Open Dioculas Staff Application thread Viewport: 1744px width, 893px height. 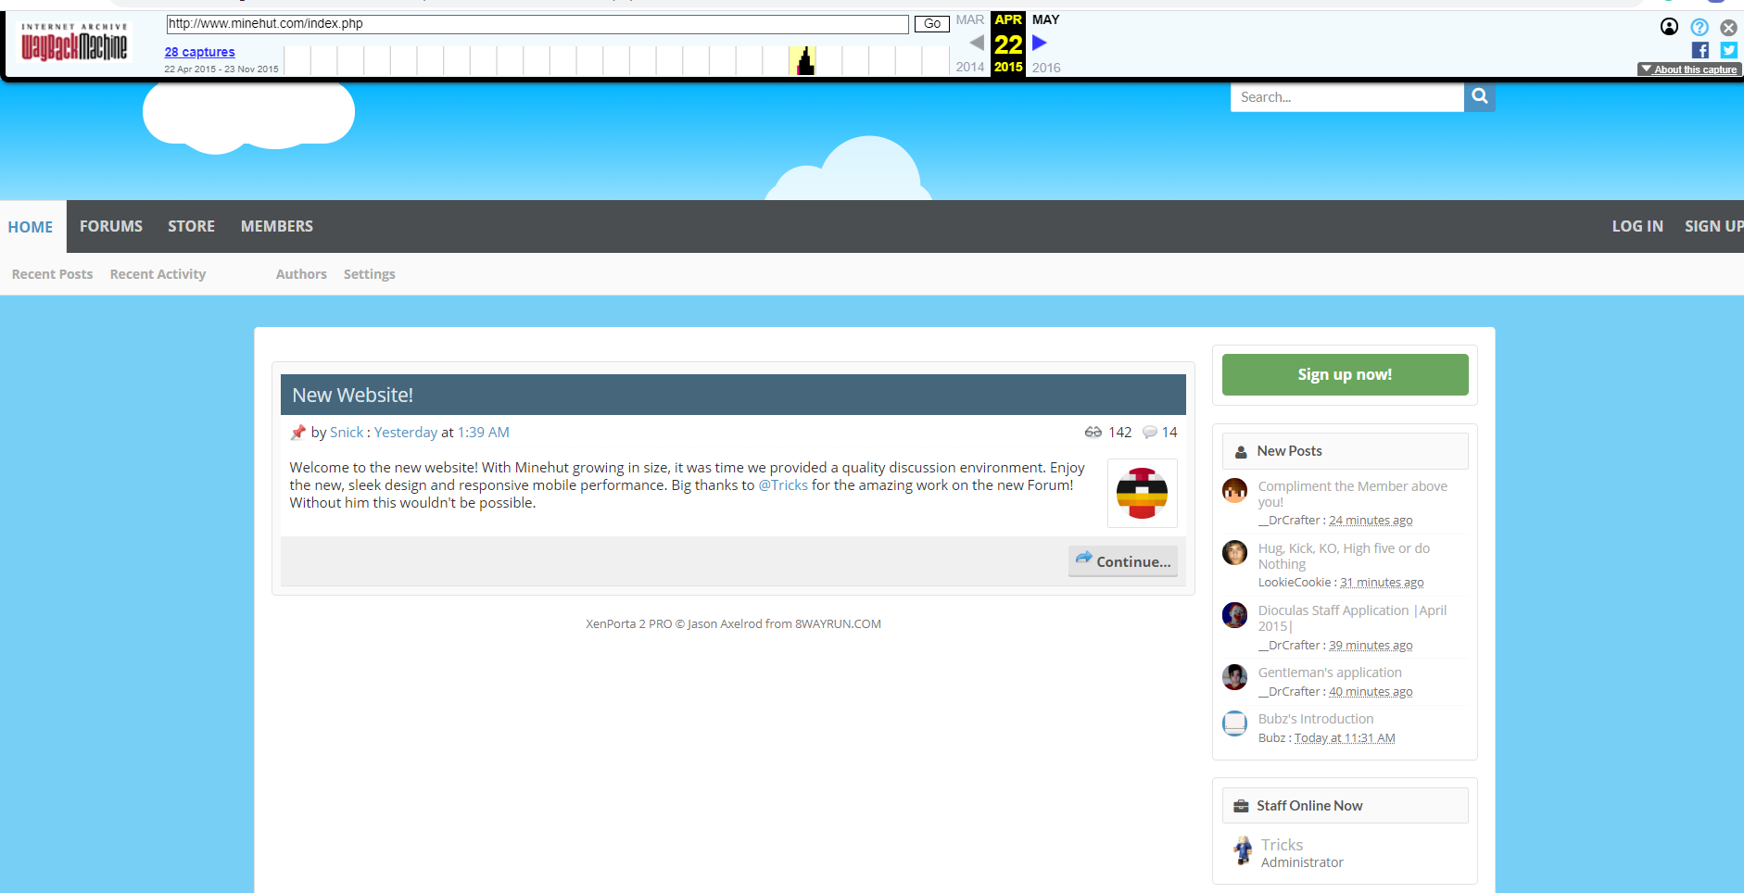(x=1353, y=618)
